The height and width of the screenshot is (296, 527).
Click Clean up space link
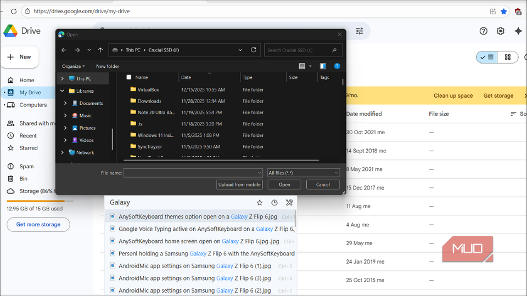(x=453, y=95)
